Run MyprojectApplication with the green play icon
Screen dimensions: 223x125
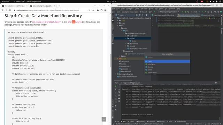click(x=182, y=12)
